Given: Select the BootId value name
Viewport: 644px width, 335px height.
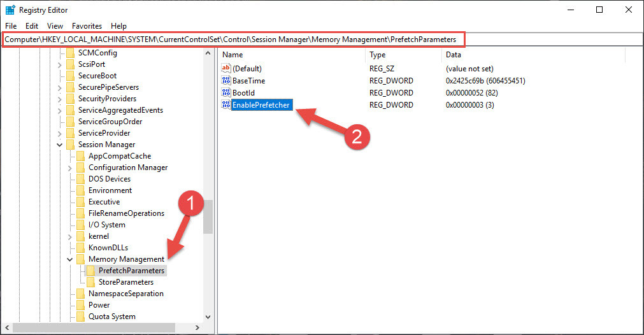Looking at the screenshot, I should tap(243, 93).
